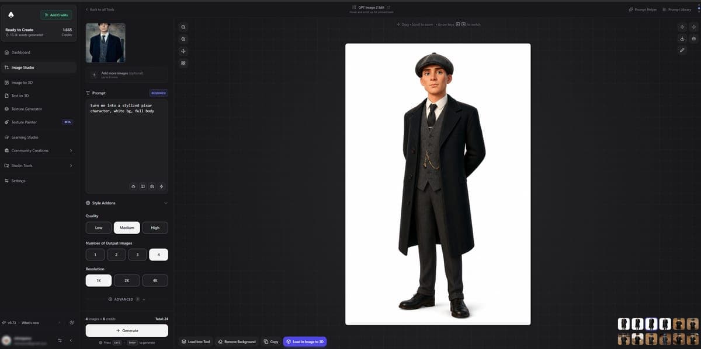Open the grid view icon on canvas toolbar
Viewport: 701px width, 349px height.
[183, 63]
